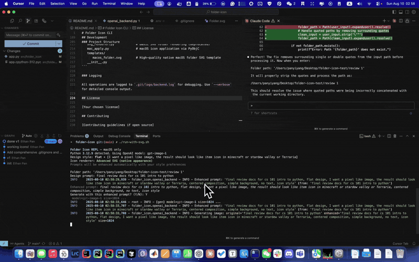
Task: Open the Extensions view icon in sidebar
Action: coord(36,21)
